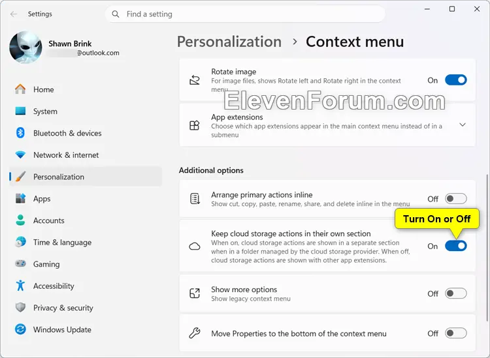
Task: Click the Time & language clock icon
Action: (x=20, y=242)
